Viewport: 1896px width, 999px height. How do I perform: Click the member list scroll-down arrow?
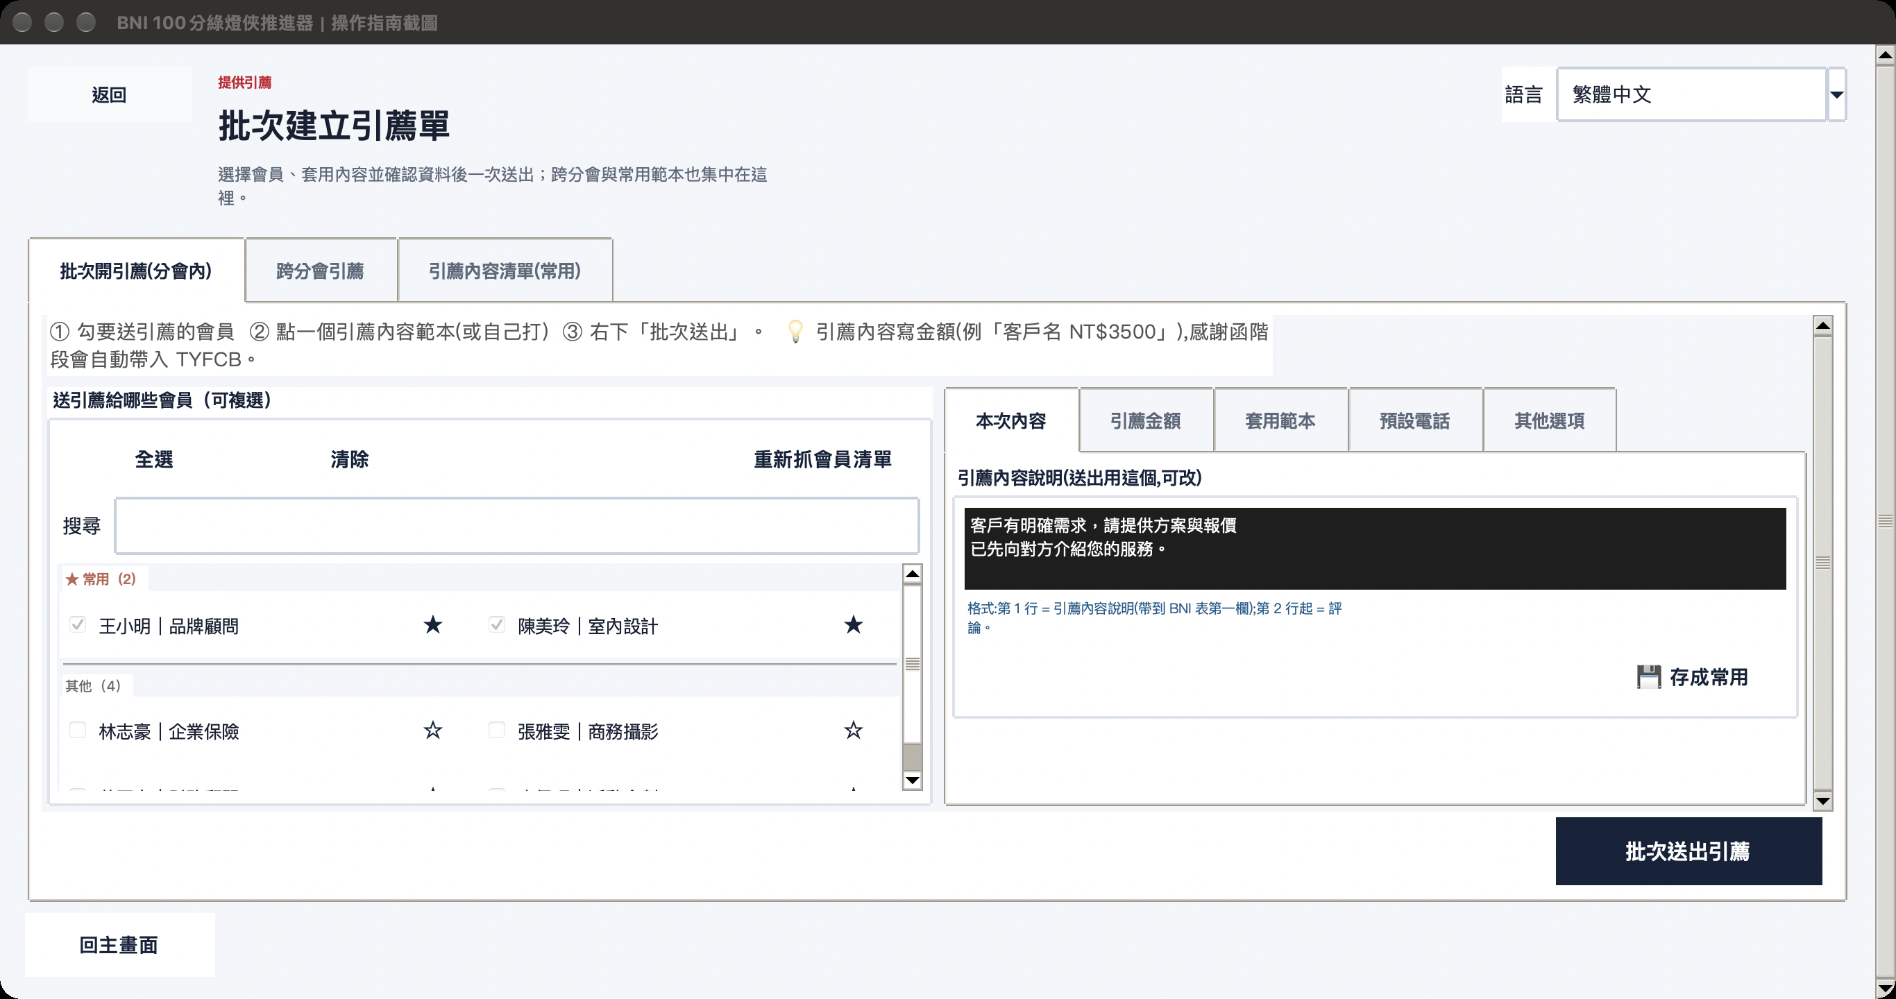pos(912,780)
